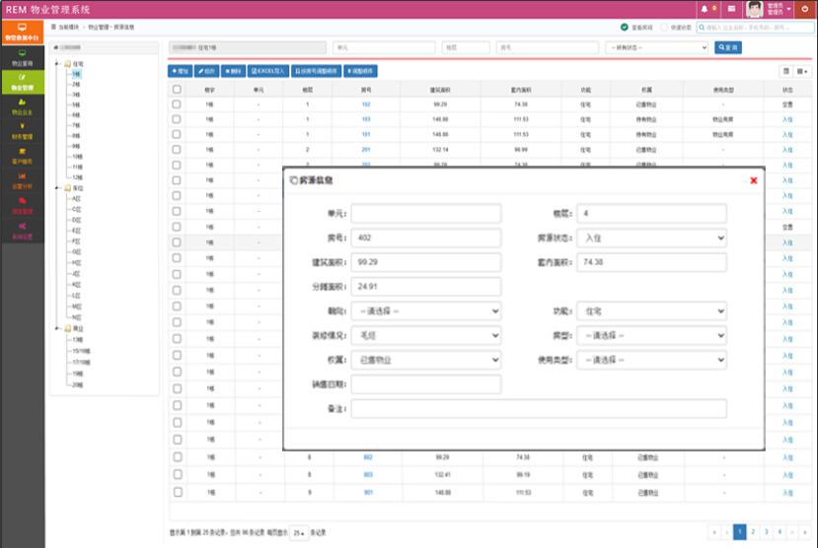Click the 备注 remarks input field
Image resolution: width=818 pixels, height=548 pixels.
[539, 408]
